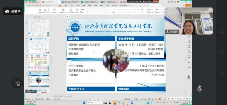This screenshot has height=105, width=227.
Task: Click the 王晓婷 video feed thumbnail
Action: tap(189, 21)
